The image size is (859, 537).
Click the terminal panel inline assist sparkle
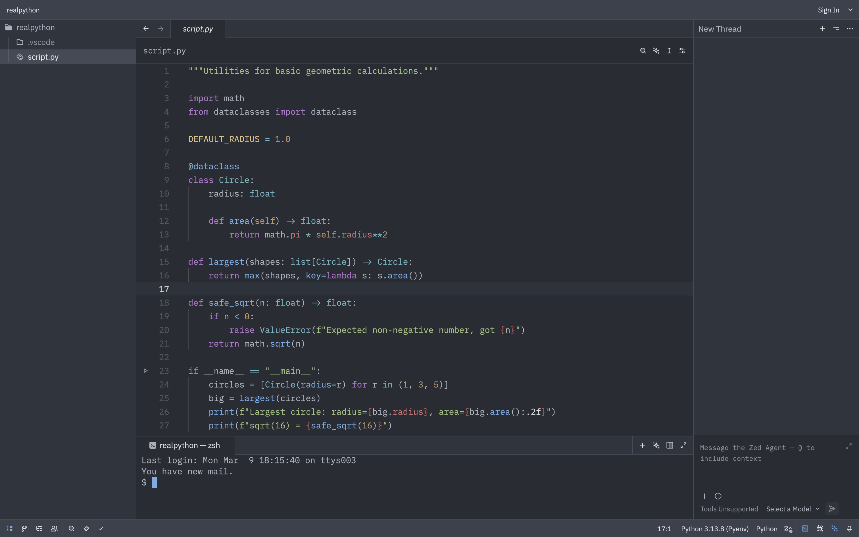click(x=656, y=446)
